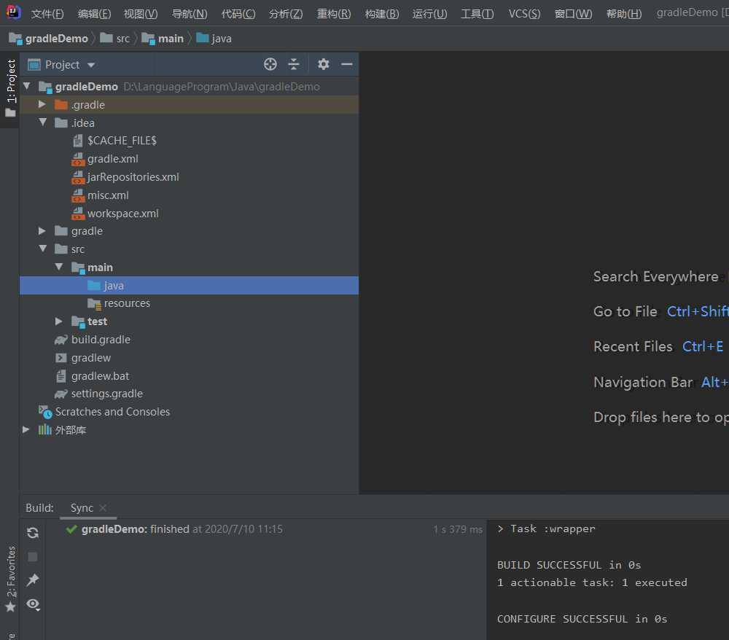The image size is (729, 640).
Task: Open the 运行(U) menu
Action: pos(429,13)
